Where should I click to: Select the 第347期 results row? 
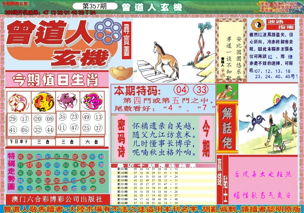164,169
